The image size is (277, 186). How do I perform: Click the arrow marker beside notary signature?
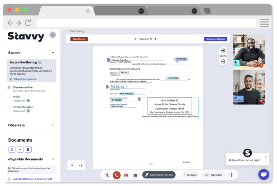click(107, 87)
